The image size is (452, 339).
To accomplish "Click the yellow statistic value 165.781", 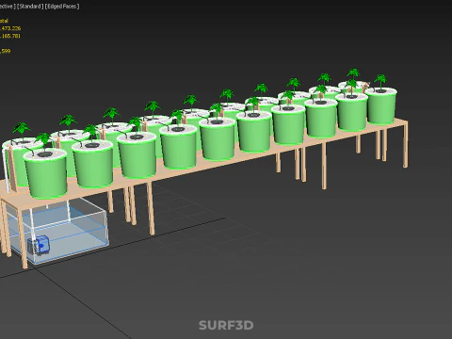I will [10, 36].
